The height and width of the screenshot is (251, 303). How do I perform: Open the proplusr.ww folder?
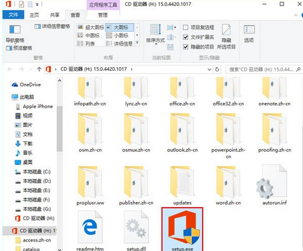90,186
